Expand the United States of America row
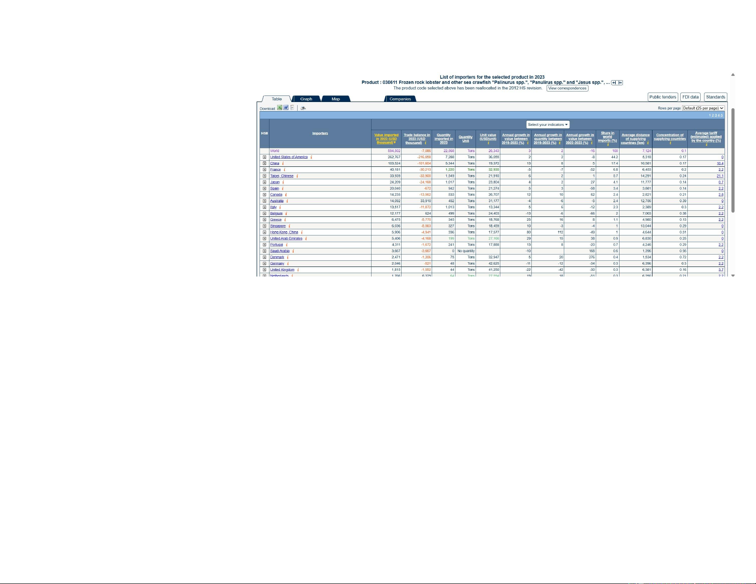Image resolution: width=756 pixels, height=584 pixels. point(264,157)
